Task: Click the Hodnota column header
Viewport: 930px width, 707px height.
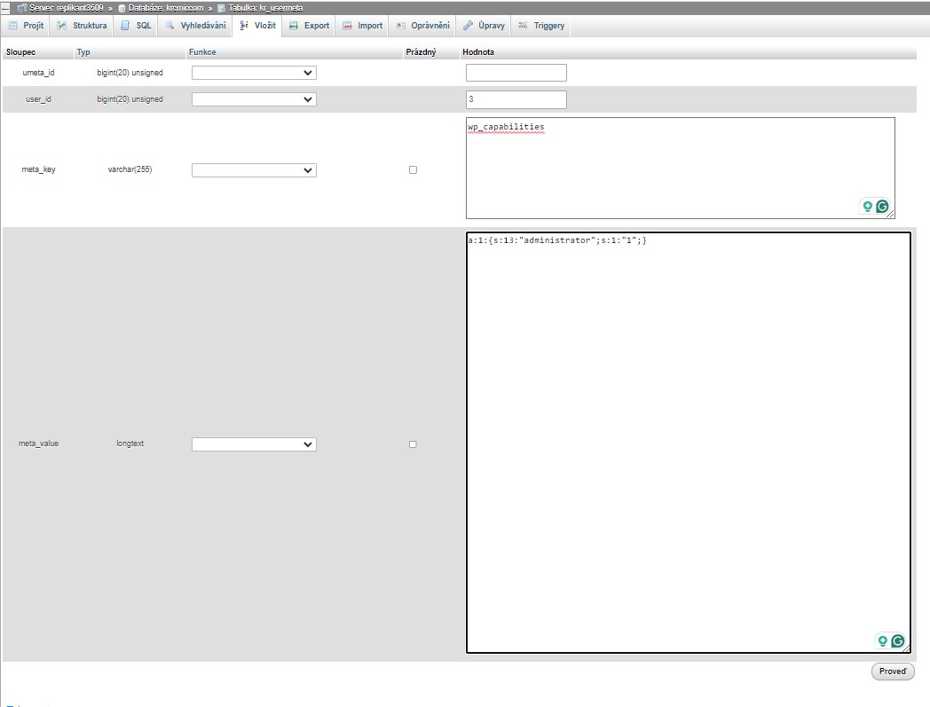Action: [x=478, y=52]
